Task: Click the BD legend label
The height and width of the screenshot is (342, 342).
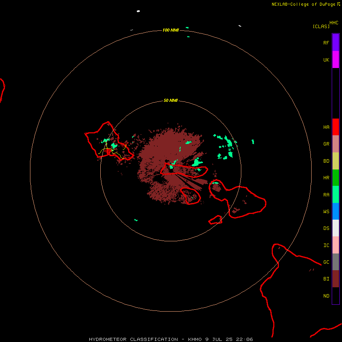Action: click(326, 161)
